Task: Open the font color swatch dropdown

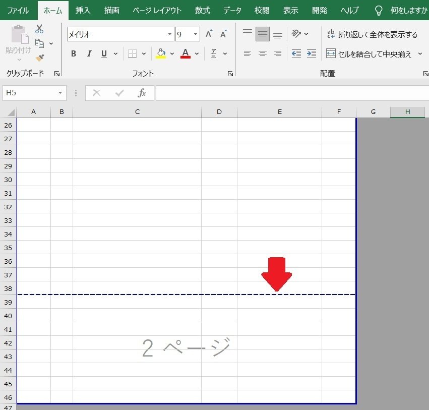Action: tap(197, 53)
